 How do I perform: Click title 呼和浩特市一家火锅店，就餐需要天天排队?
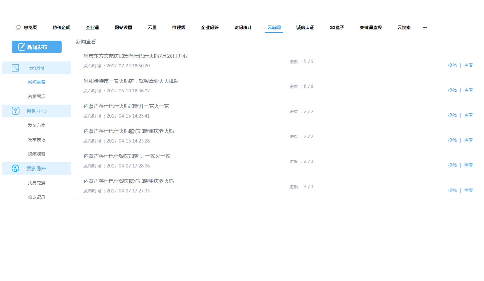pyautogui.click(x=131, y=81)
